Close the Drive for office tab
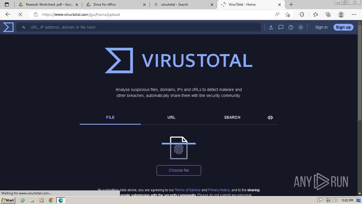The height and width of the screenshot is (204, 362). point(145,5)
